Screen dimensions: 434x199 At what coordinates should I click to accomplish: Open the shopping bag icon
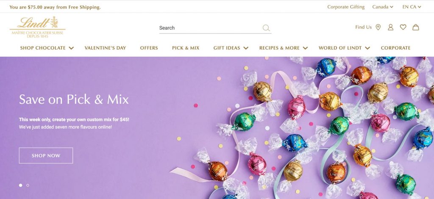[416, 27]
